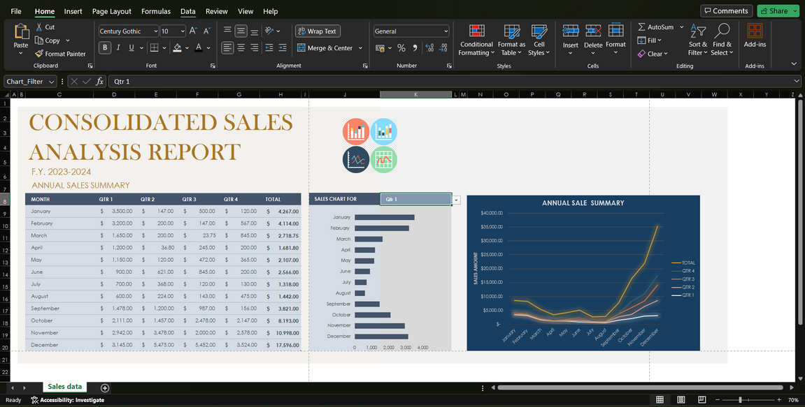Expand the Fill options dropdown

660,40
